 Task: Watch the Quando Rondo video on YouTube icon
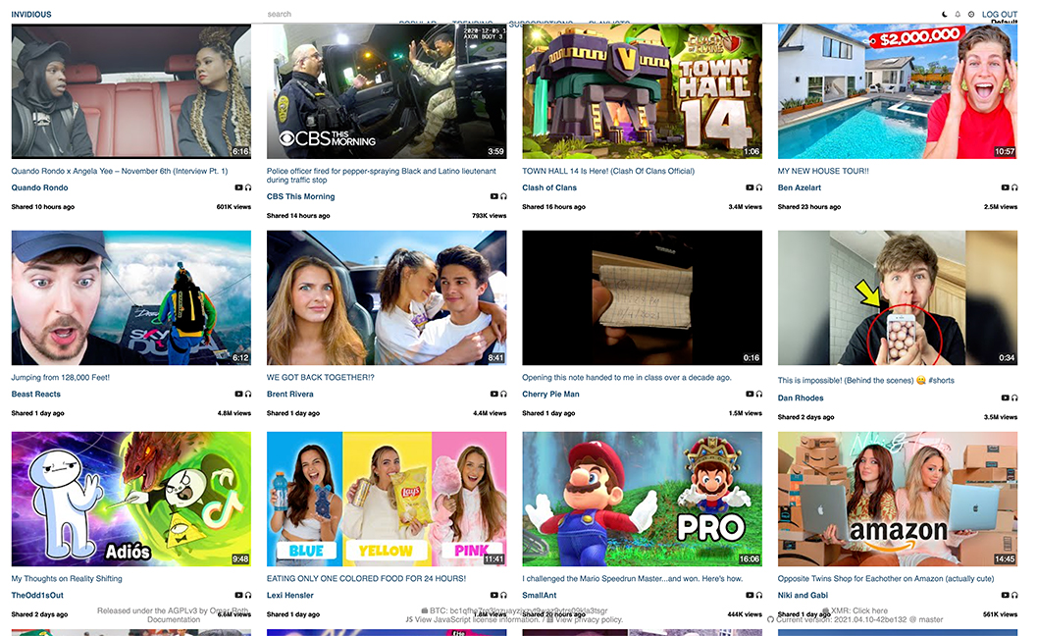238,187
